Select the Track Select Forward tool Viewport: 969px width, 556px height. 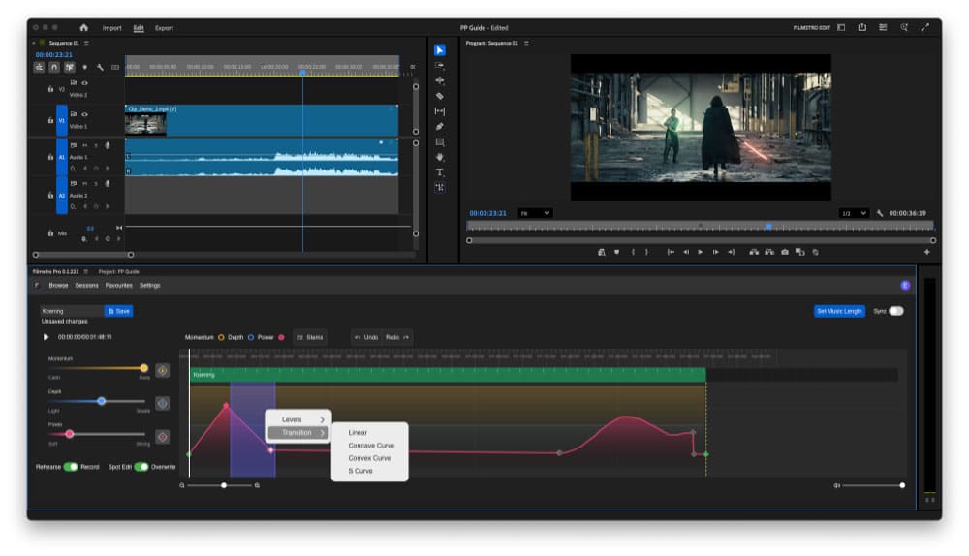(x=439, y=66)
